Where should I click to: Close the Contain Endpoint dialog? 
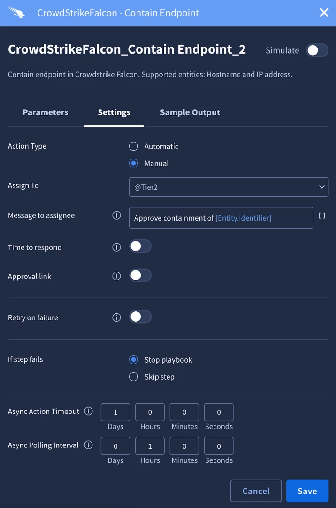tap(324, 13)
